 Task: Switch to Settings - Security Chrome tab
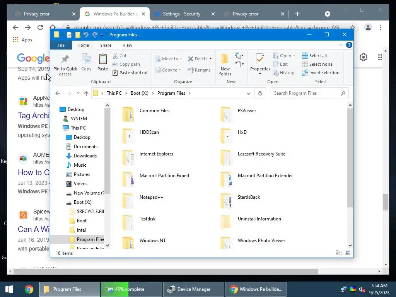[x=181, y=14]
